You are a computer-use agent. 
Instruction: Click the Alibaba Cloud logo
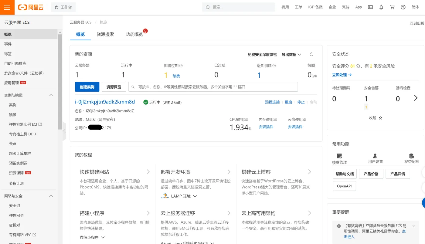tap(31, 7)
